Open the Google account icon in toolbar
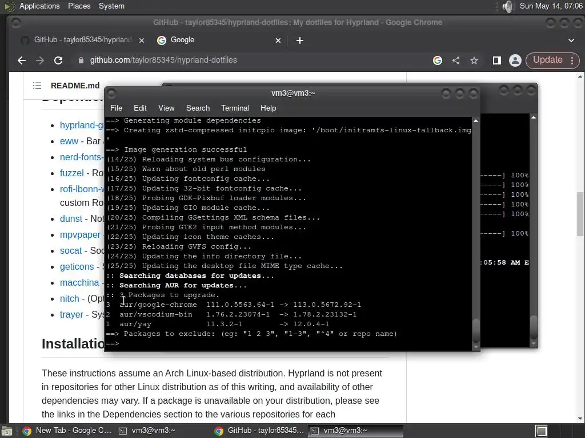The image size is (585, 438). [438, 60]
